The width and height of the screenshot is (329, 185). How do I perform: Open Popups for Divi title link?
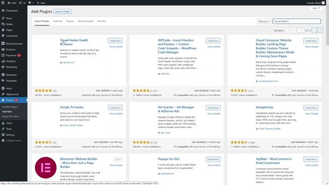[x=169, y=159]
